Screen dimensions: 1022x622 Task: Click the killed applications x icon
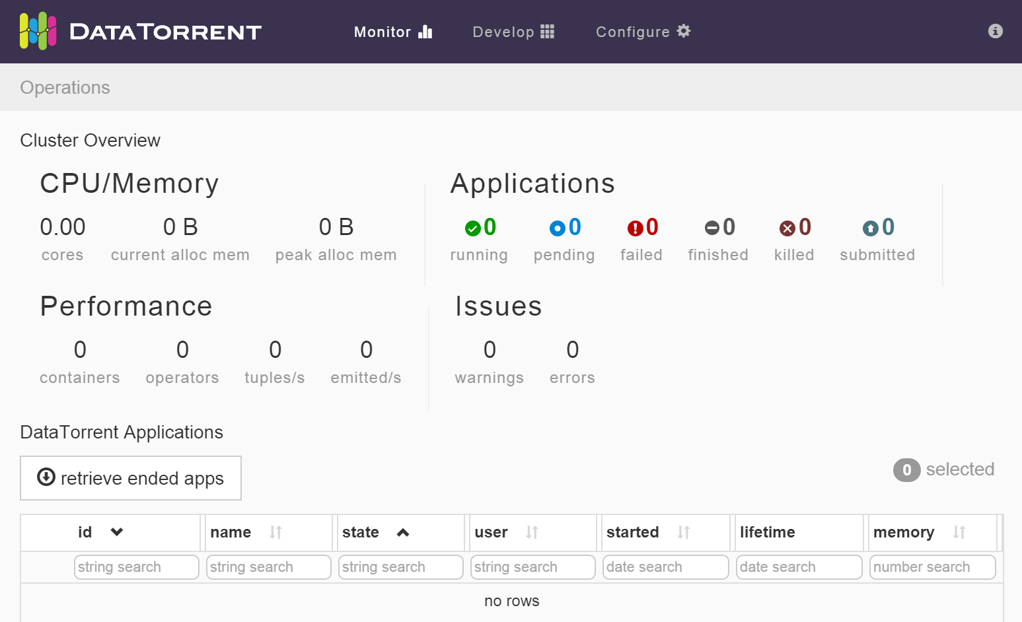787,228
